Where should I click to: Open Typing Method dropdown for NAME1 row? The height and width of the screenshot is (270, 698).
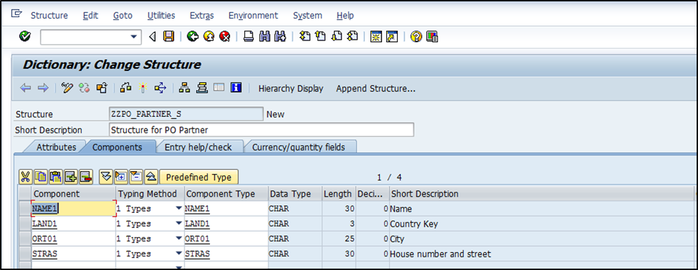click(x=178, y=208)
